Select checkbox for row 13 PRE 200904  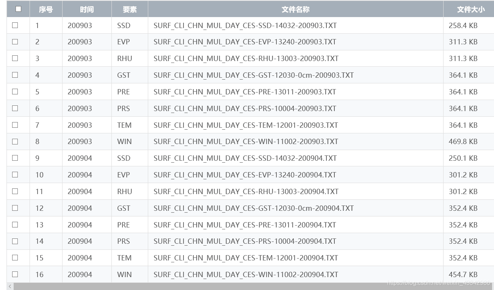coord(15,224)
